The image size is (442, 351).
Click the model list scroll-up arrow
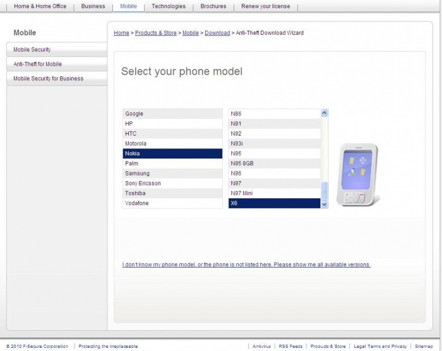tap(324, 113)
